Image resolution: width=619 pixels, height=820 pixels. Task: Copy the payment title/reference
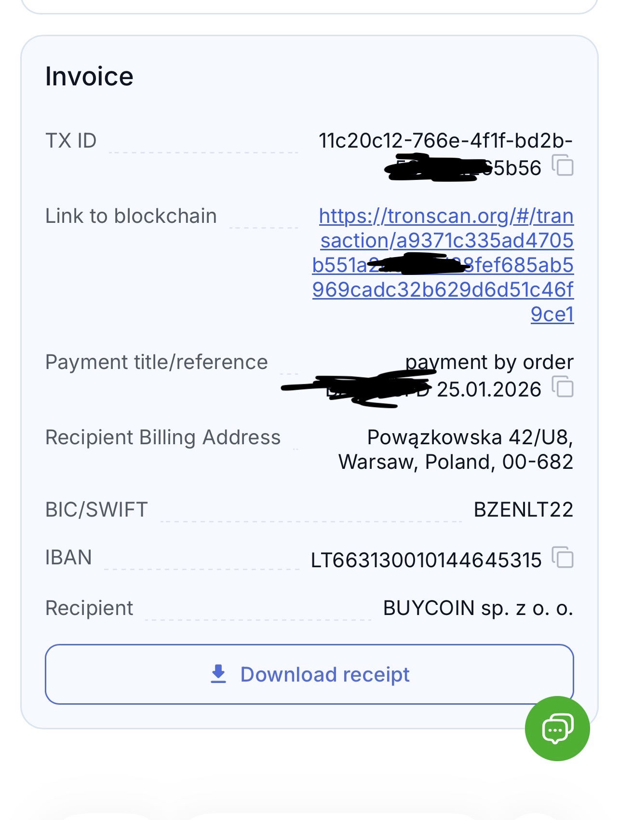click(563, 387)
